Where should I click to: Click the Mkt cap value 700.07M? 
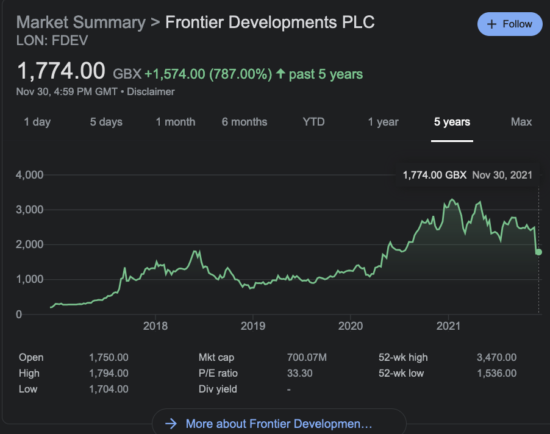pyautogui.click(x=307, y=358)
